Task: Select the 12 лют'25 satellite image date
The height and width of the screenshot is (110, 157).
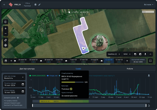Action: click(x=119, y=61)
